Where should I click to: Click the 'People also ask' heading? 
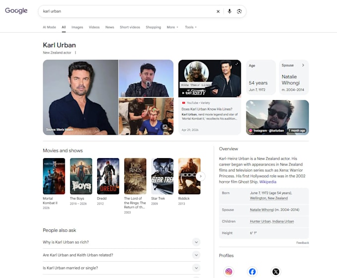point(59,230)
